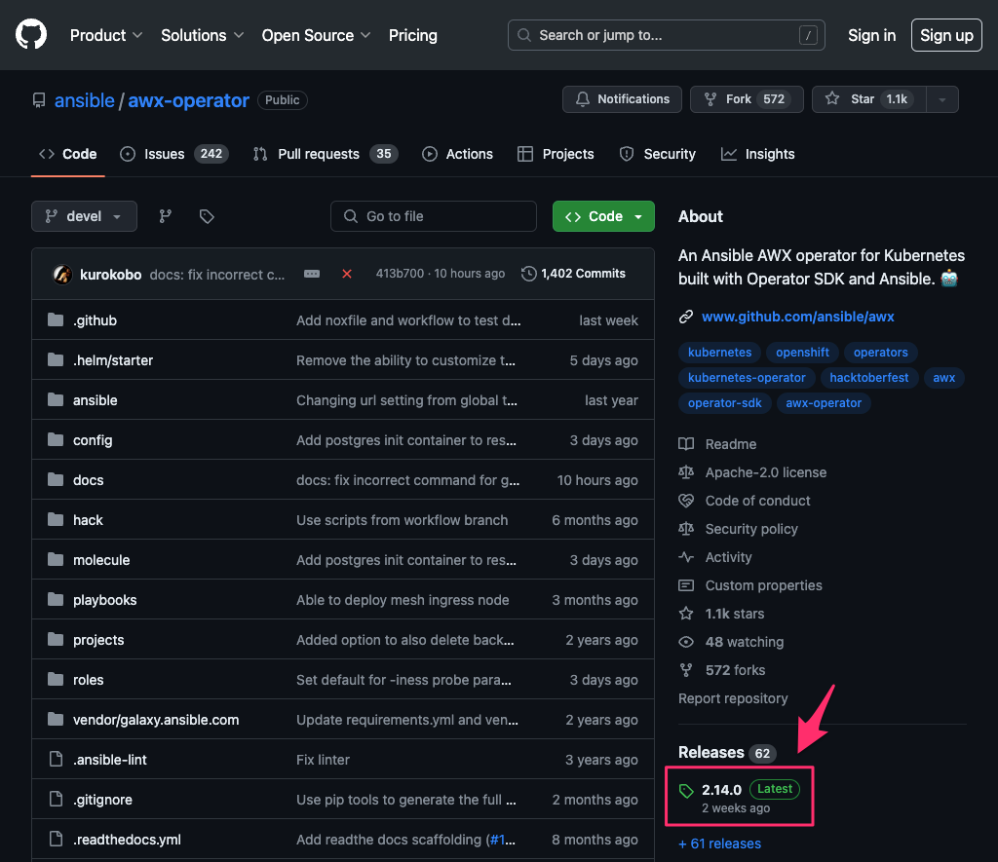The image size is (998, 862).
Task: Expand the Open Source menu
Action: (316, 35)
